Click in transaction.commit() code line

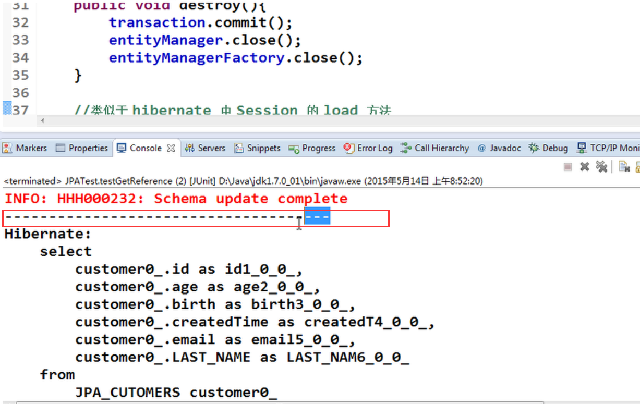point(200,22)
